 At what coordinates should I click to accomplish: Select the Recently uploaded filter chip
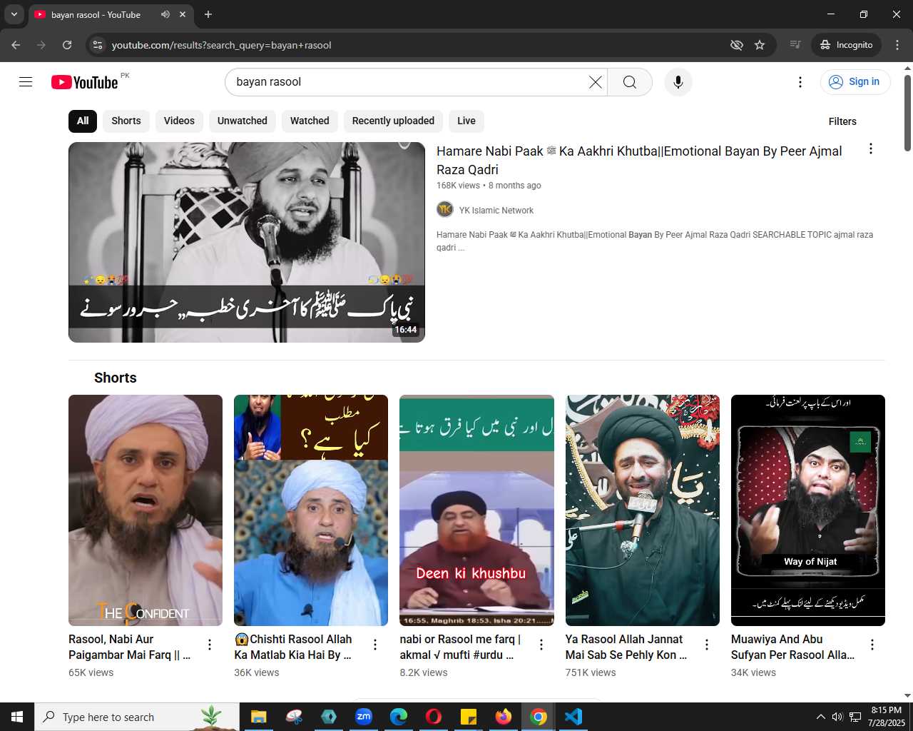[393, 121]
